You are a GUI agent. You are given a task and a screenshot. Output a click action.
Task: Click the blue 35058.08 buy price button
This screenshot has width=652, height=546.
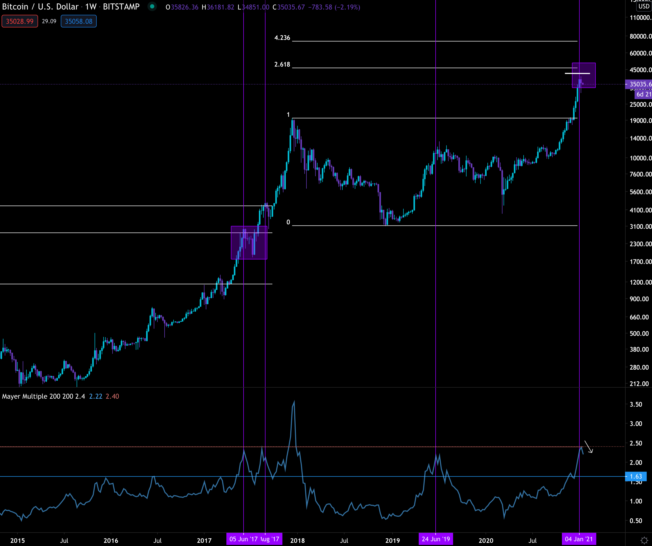pos(78,21)
